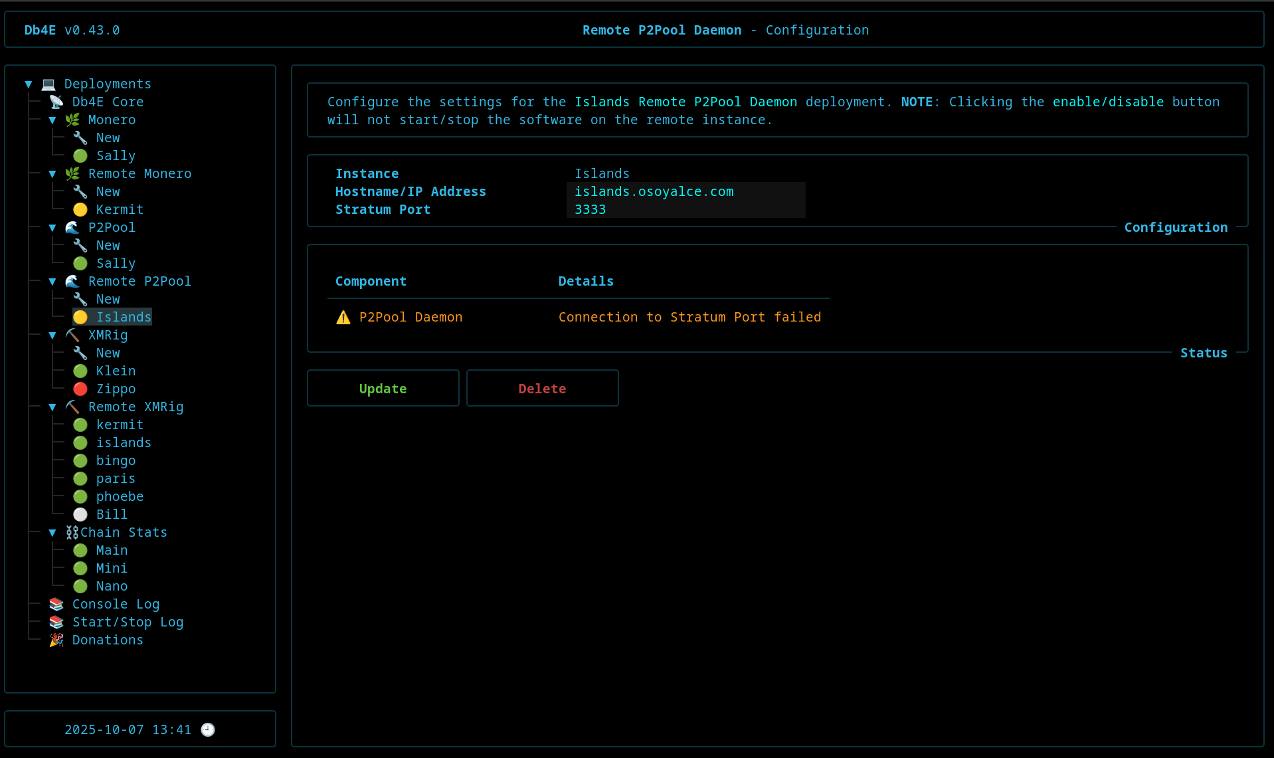
Task: Collapse the Remote Monero branch arrow
Action: coord(52,174)
